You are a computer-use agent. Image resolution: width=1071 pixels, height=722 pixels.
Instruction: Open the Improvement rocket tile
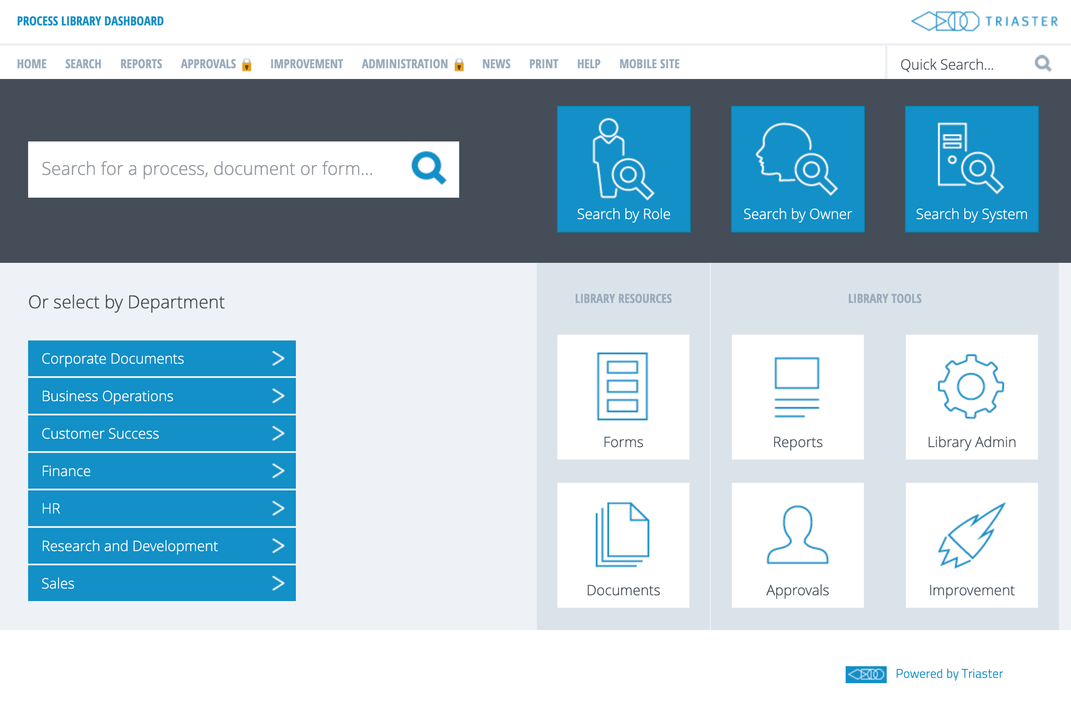pyautogui.click(x=971, y=545)
